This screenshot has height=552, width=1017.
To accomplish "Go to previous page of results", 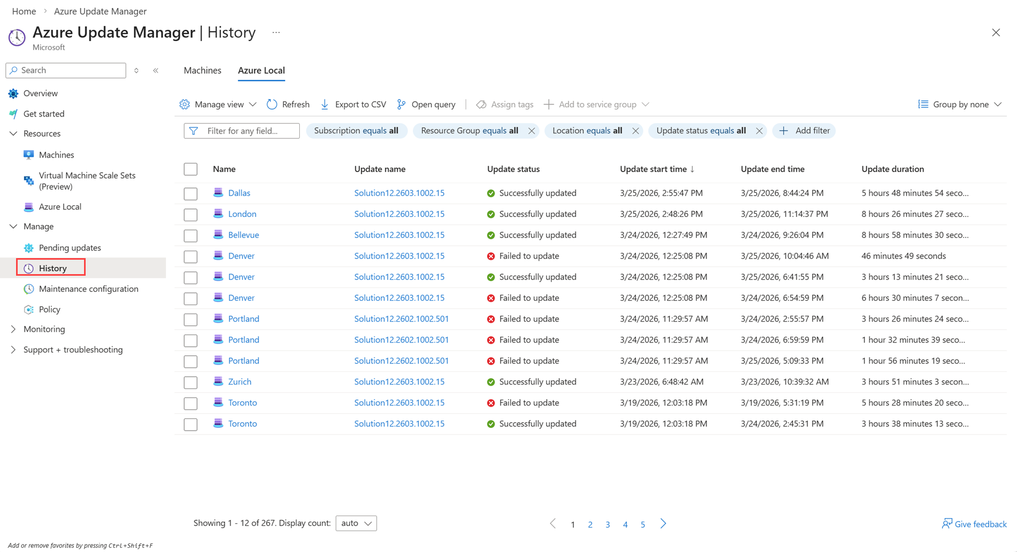I will pyautogui.click(x=553, y=524).
